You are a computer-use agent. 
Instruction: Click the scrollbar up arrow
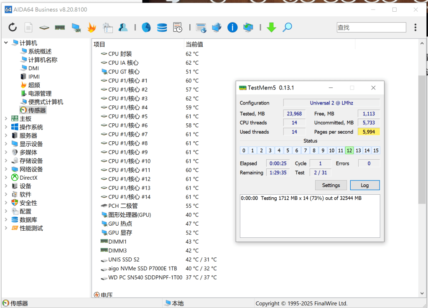point(422,43)
